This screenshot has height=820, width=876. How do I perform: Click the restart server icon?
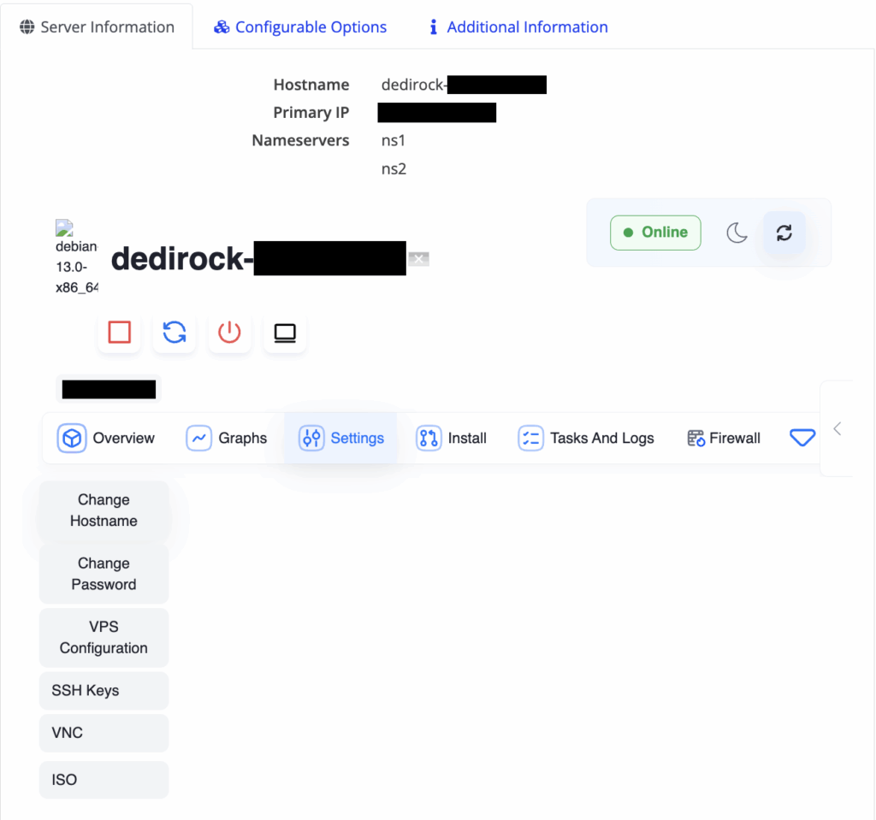click(x=174, y=332)
